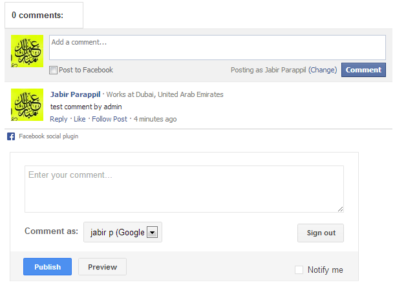
Task: Click the 4 minutes ago timestamp
Action: point(155,119)
